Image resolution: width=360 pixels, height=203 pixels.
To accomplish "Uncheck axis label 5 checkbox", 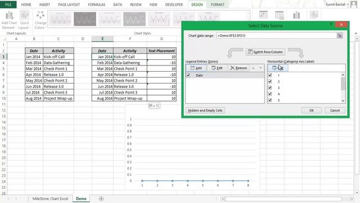I will [x=270, y=100].
